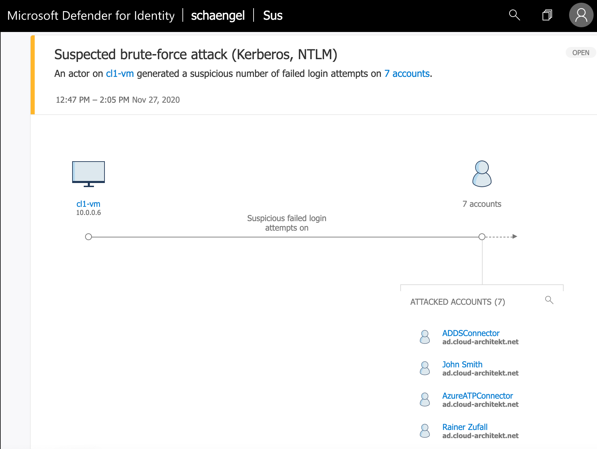597x449 pixels.
Task: Click the user profile avatar top right
Action: 581,15
